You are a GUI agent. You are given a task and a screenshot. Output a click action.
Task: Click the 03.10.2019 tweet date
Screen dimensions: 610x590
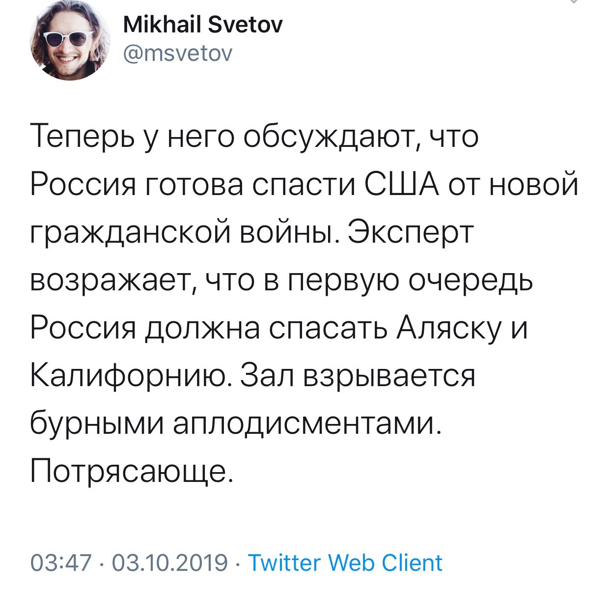(x=170, y=563)
